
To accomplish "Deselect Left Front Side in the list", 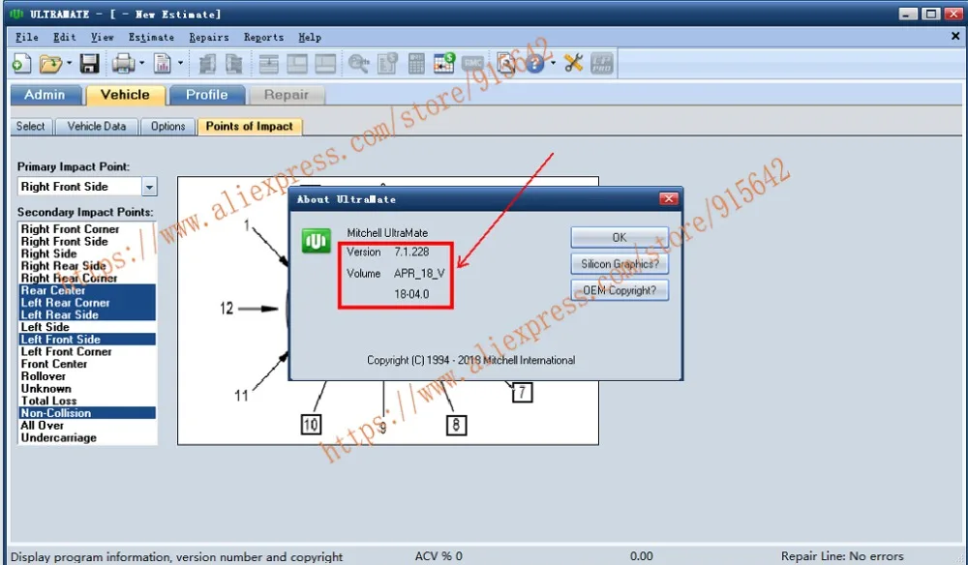I will (x=87, y=340).
